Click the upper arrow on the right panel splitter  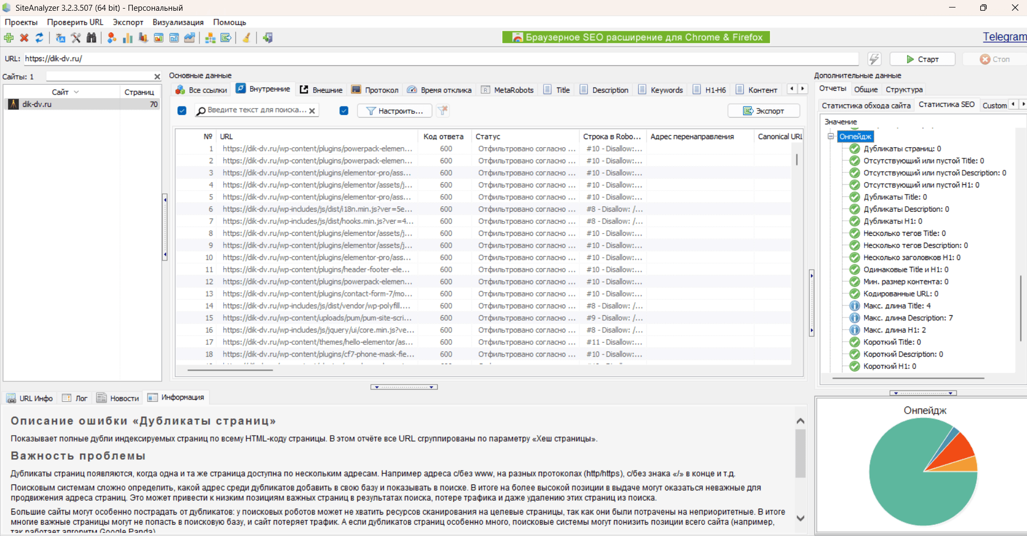click(811, 276)
